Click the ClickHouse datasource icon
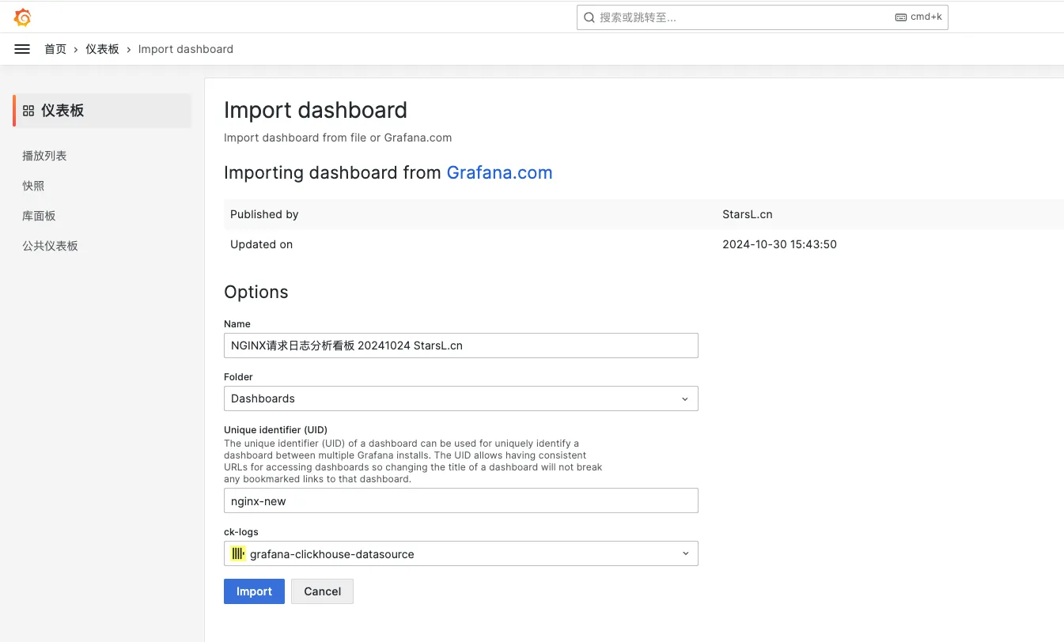 238,553
